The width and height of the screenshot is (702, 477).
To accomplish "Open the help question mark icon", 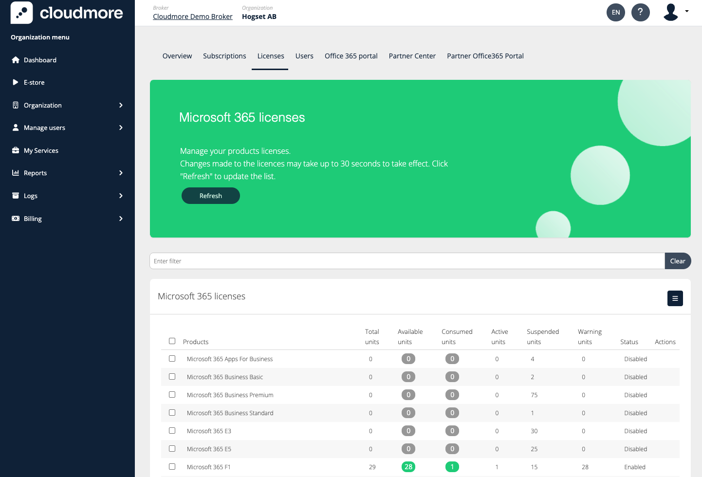I will 640,12.
